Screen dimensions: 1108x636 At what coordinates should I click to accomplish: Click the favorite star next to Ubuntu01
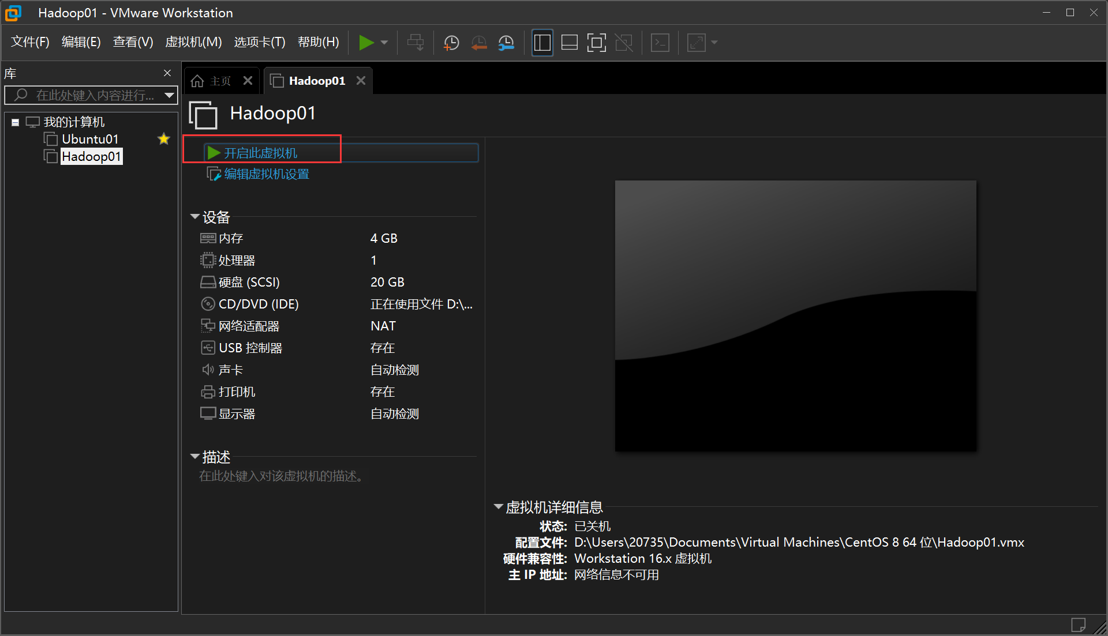coord(164,139)
